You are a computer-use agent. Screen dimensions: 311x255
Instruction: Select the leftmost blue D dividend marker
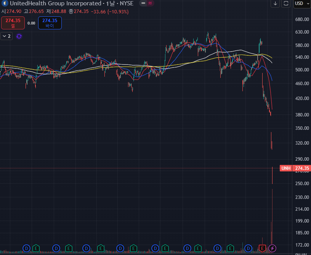pyautogui.click(x=26, y=248)
